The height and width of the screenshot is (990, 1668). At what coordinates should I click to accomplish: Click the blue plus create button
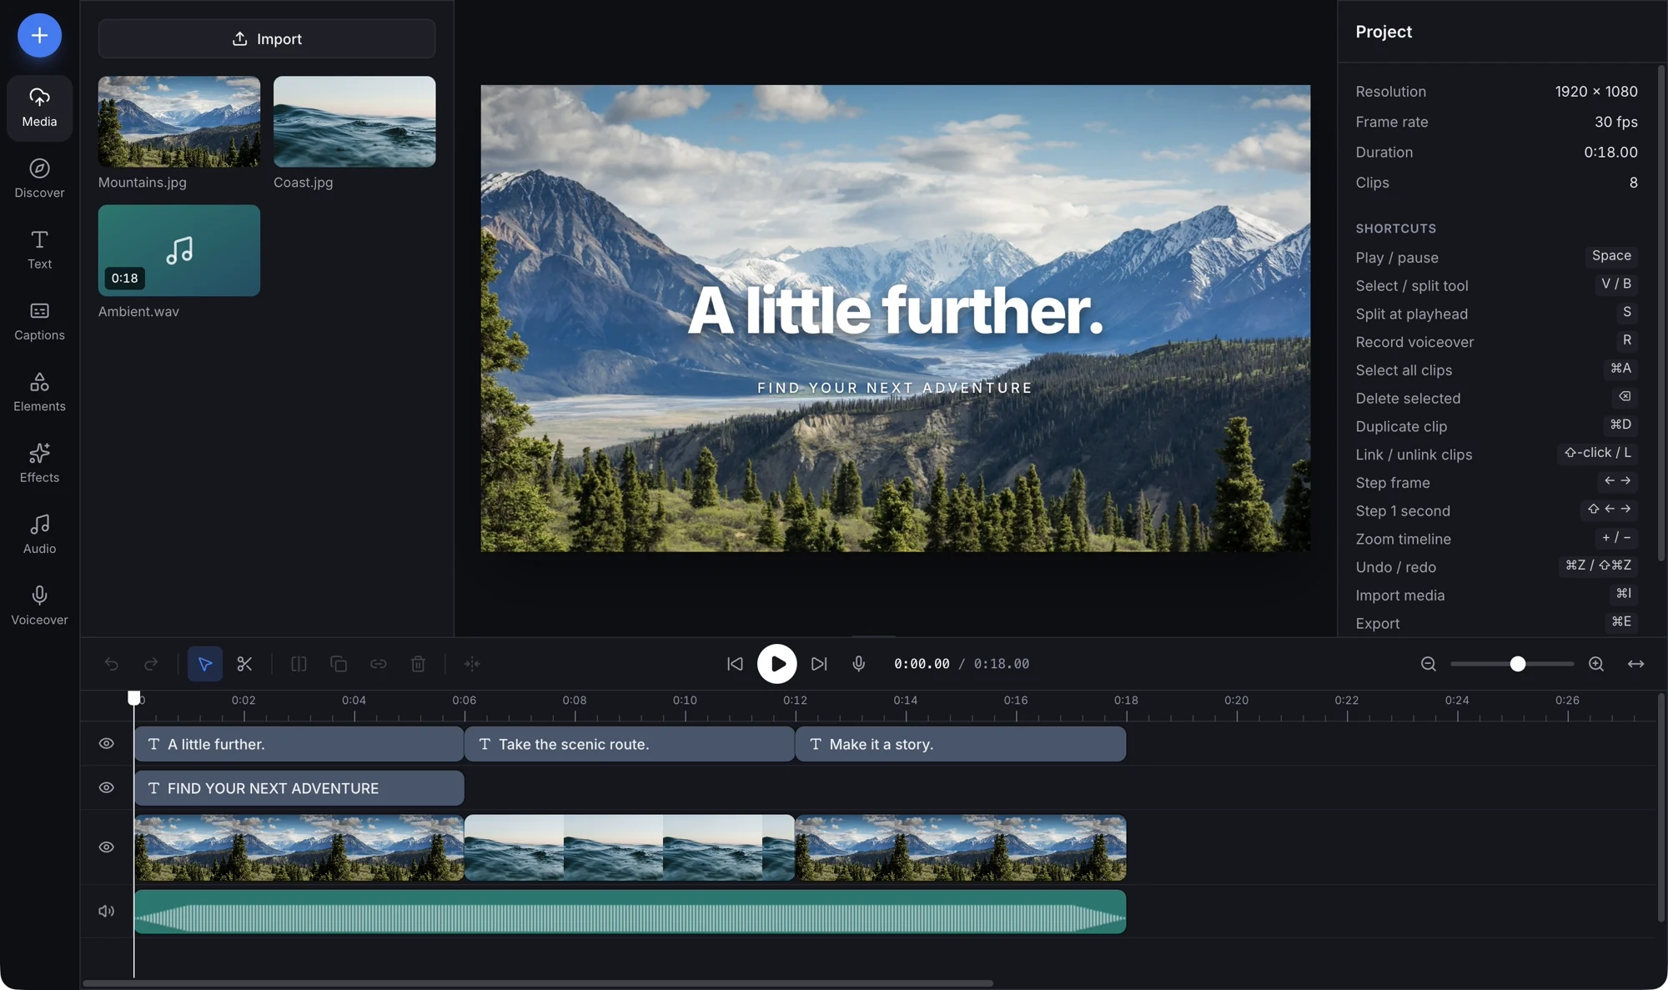(39, 36)
